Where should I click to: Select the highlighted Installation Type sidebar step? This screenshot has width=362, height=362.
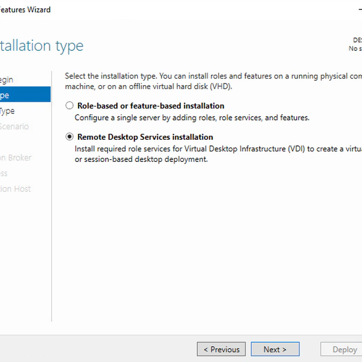[25, 94]
